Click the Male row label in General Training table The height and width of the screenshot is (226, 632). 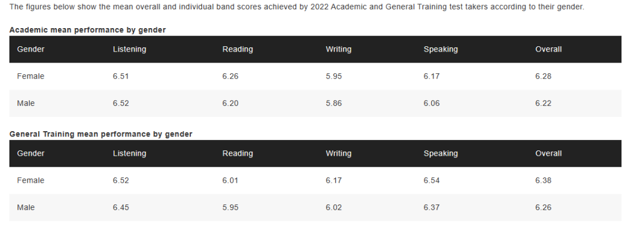coord(26,207)
